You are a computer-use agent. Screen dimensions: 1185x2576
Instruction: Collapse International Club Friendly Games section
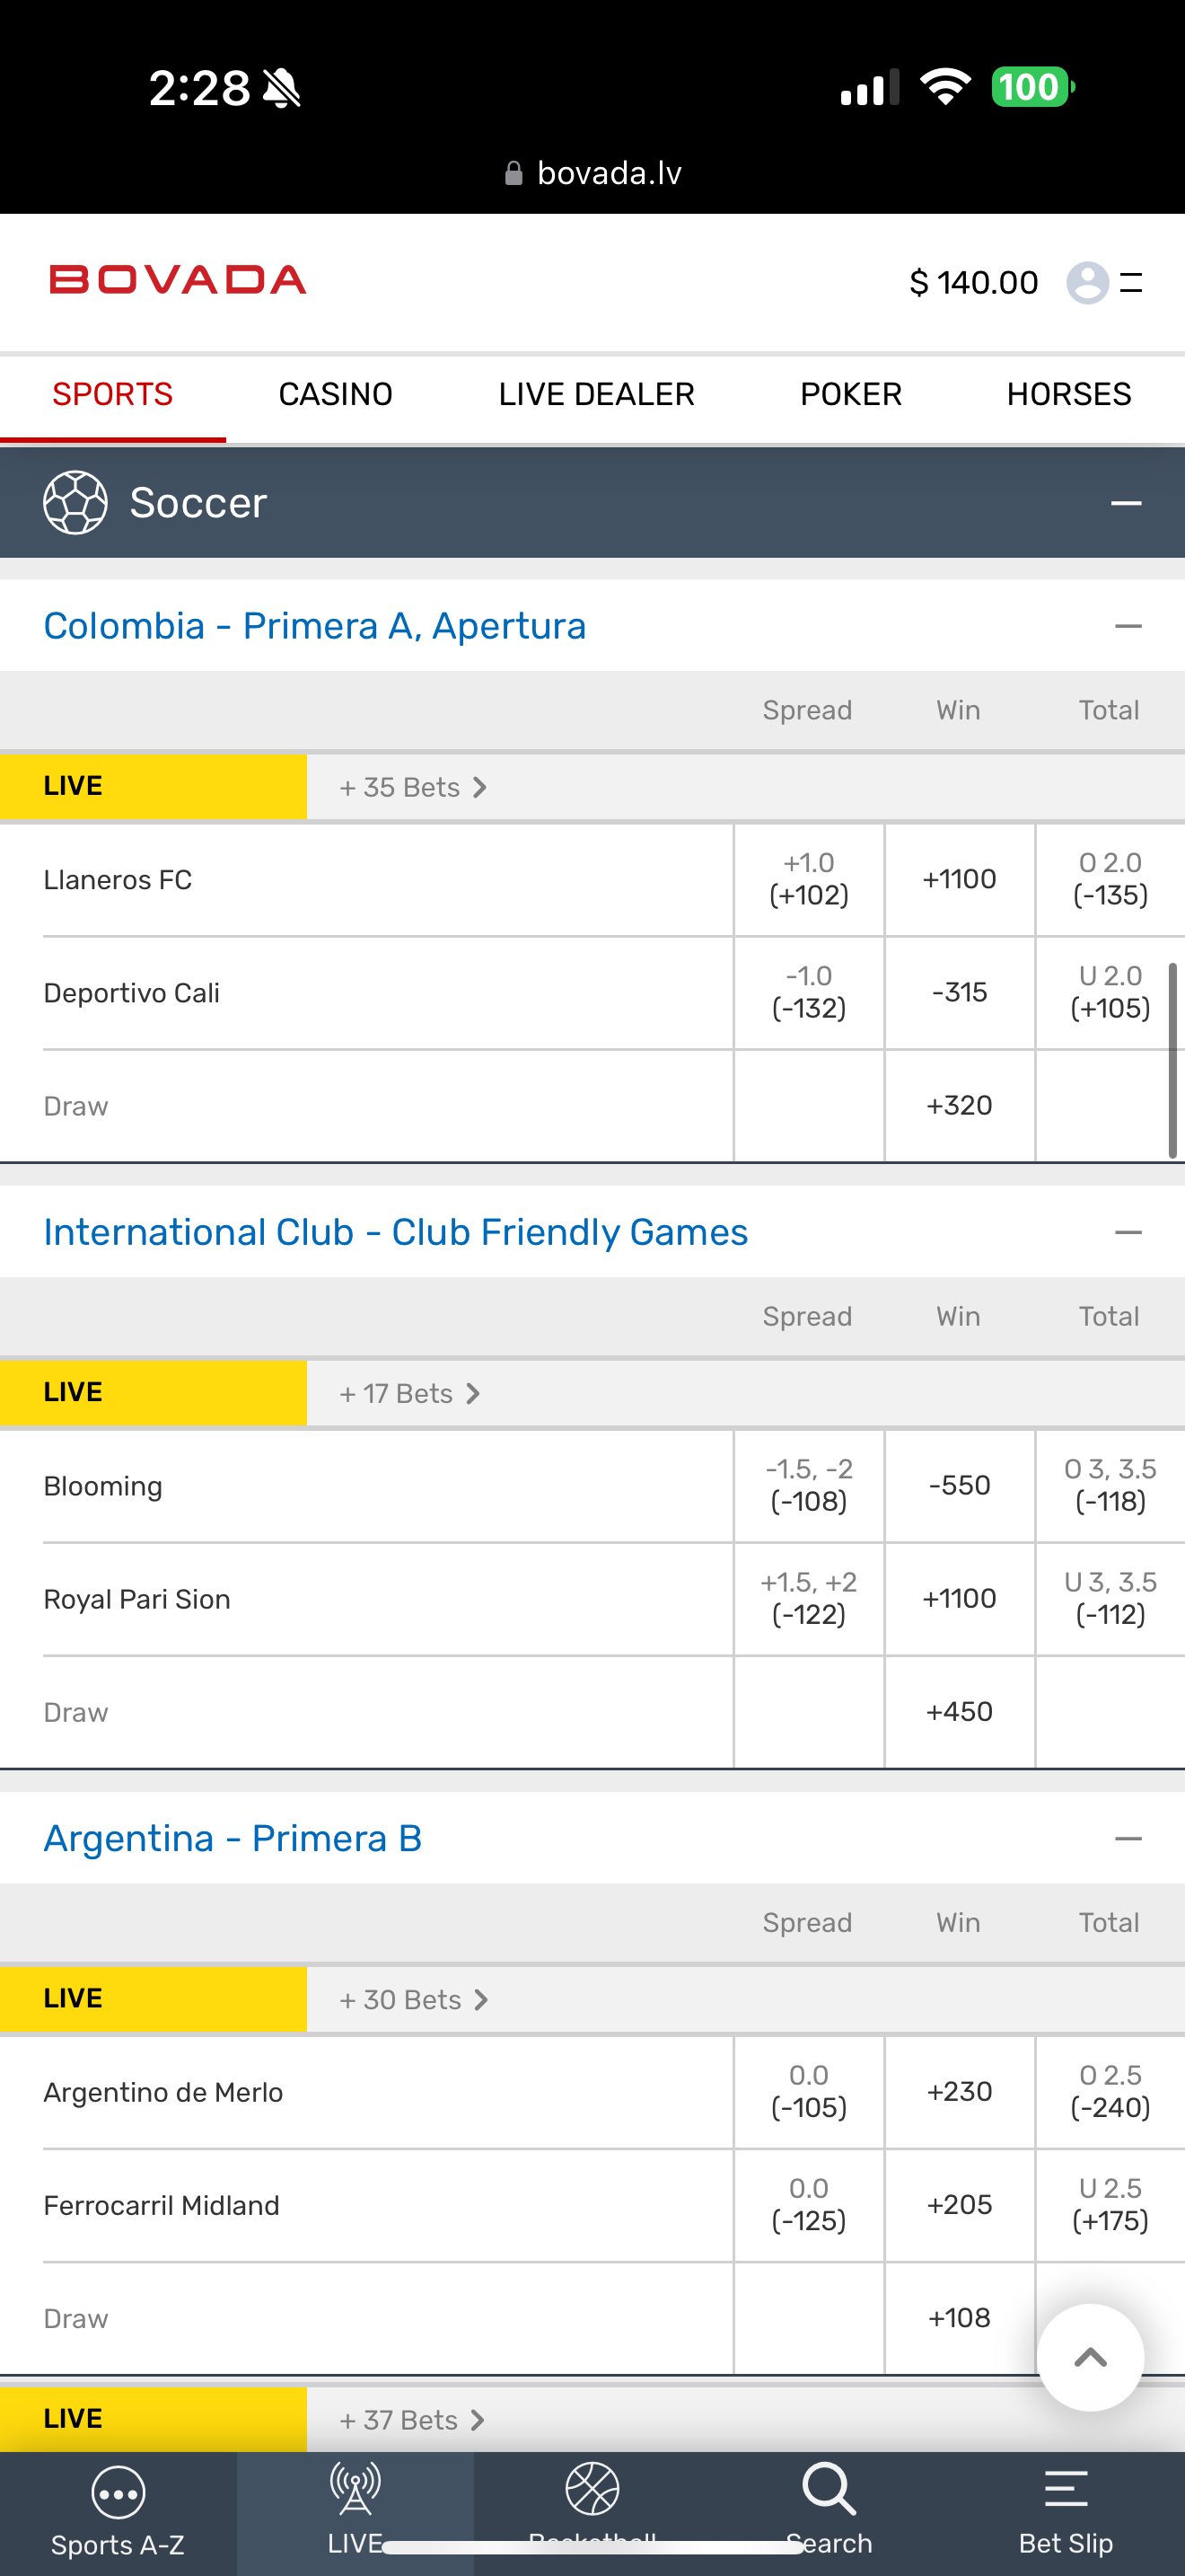tap(1128, 1233)
